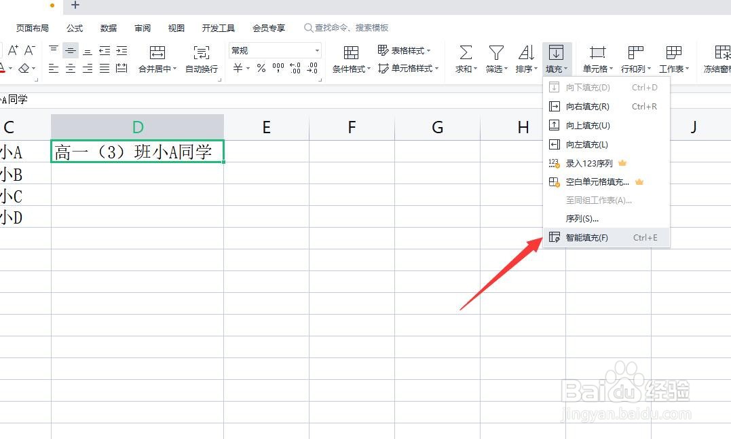Viewport: 731px width, 439px height.
Task: Apply currency ¥ format
Action: 238,68
